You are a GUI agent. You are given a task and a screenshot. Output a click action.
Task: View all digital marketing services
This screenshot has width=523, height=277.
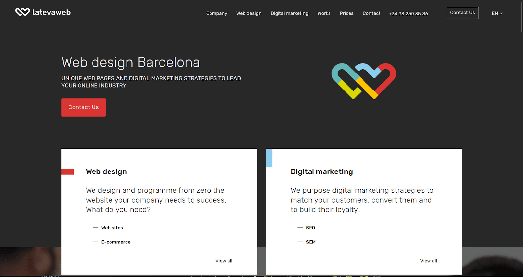(x=429, y=261)
